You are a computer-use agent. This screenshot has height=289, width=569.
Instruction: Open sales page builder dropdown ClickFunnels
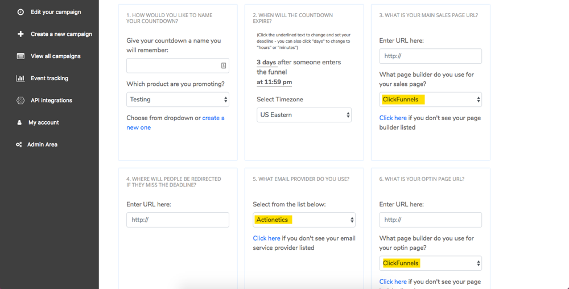click(430, 100)
